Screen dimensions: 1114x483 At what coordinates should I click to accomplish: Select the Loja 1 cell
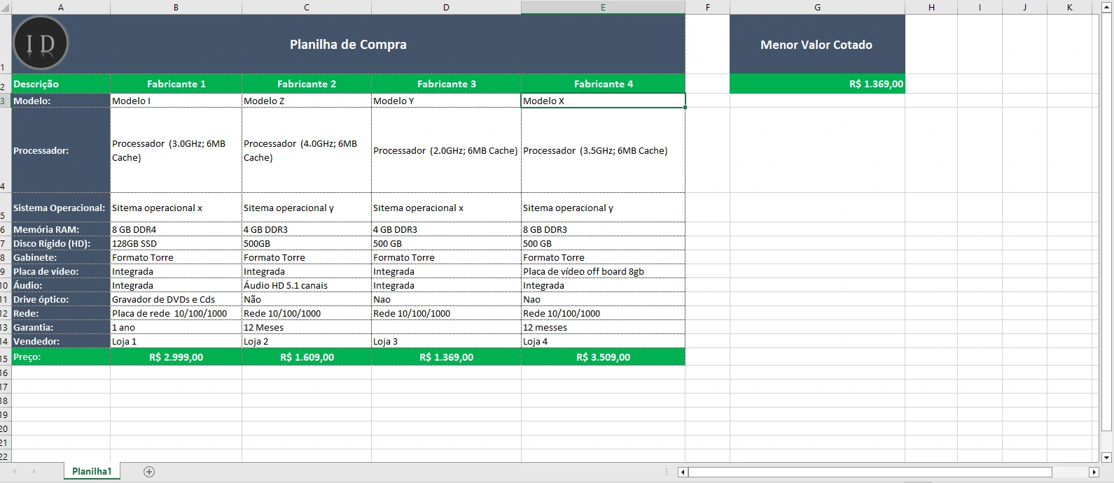pyautogui.click(x=176, y=341)
